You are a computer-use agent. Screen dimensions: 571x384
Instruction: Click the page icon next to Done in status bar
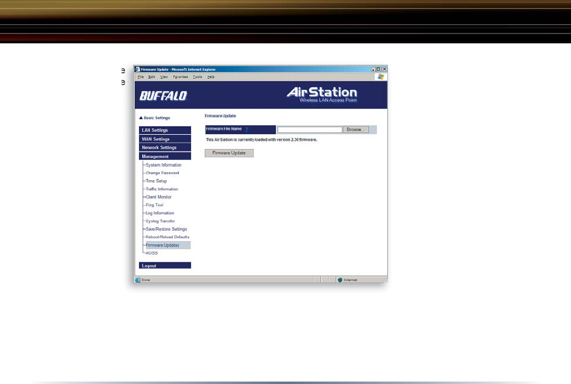coord(138,280)
